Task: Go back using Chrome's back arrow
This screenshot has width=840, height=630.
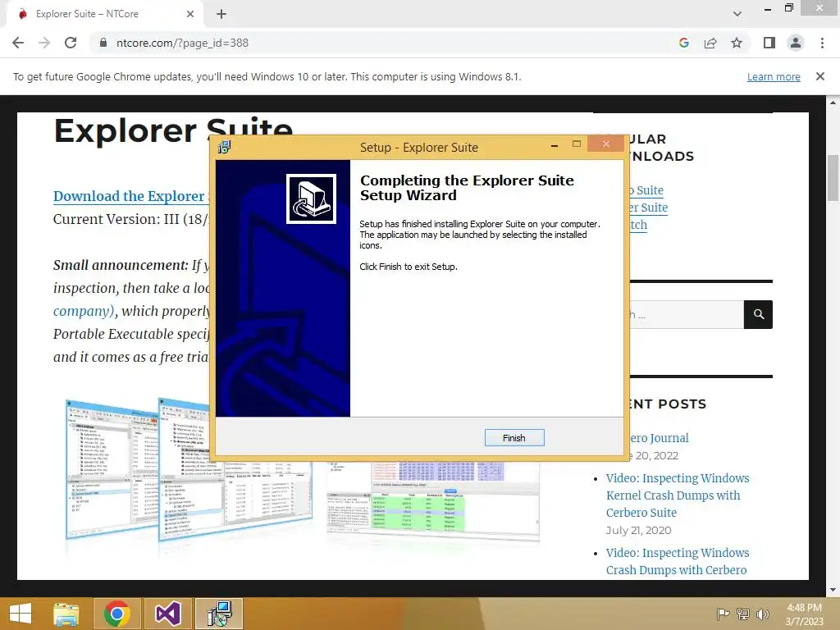Action: (x=18, y=43)
